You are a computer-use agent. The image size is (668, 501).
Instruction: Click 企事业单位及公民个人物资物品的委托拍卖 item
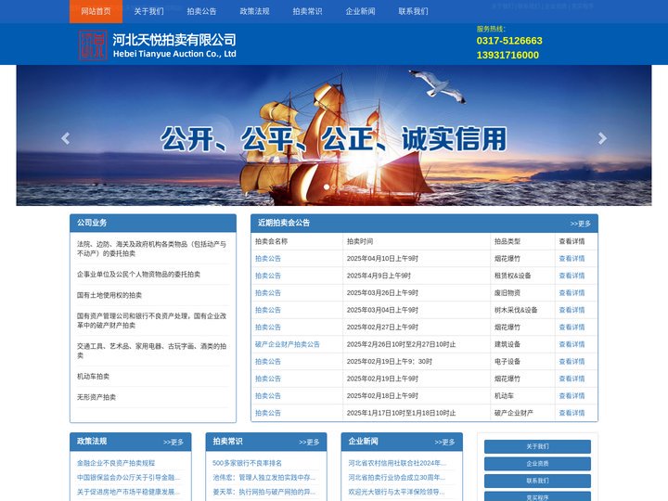click(x=138, y=275)
